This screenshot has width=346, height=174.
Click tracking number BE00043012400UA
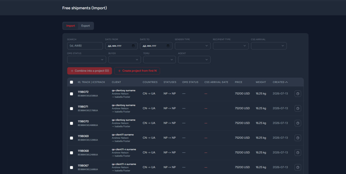click(x=88, y=155)
